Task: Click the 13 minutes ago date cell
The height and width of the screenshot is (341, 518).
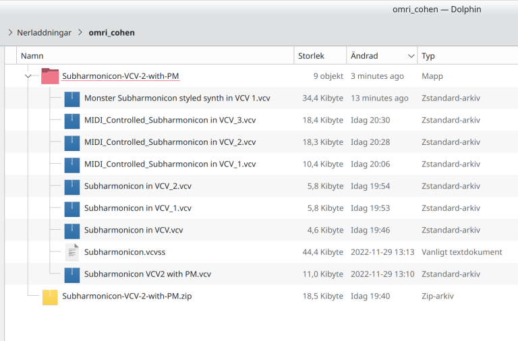Action: click(x=380, y=98)
